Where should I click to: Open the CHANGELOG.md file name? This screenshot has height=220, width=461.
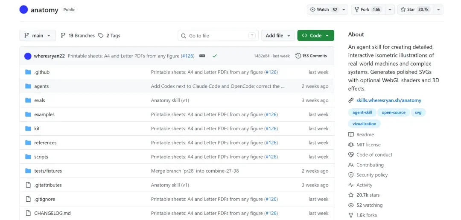[53, 213]
